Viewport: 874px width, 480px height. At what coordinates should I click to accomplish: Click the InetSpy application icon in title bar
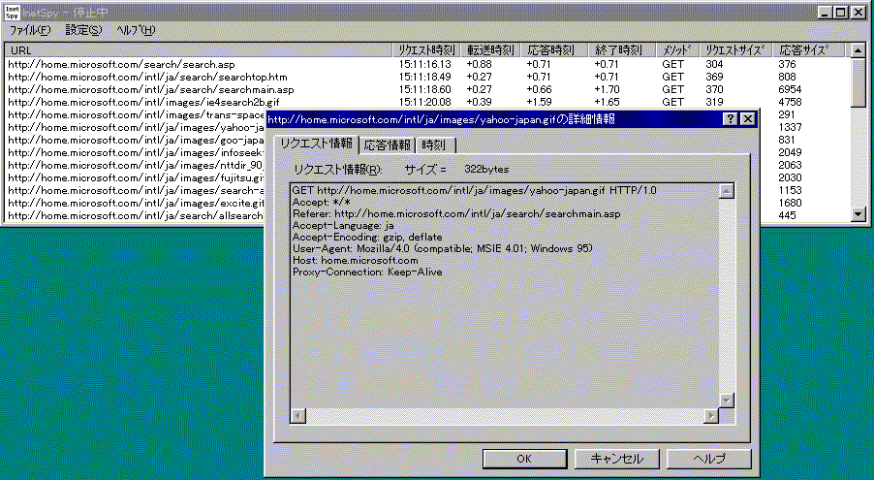tap(12, 13)
